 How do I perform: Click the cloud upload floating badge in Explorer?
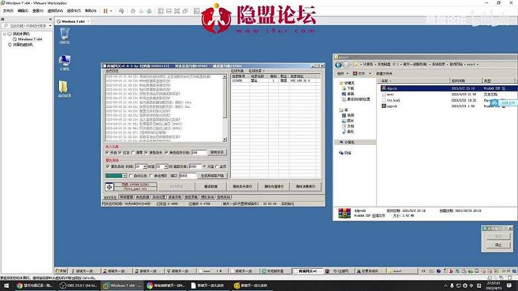pyautogui.click(x=503, y=103)
